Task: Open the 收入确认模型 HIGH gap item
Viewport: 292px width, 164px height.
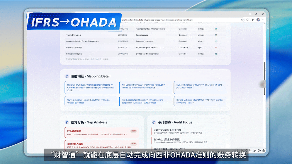Action: pos(102,132)
